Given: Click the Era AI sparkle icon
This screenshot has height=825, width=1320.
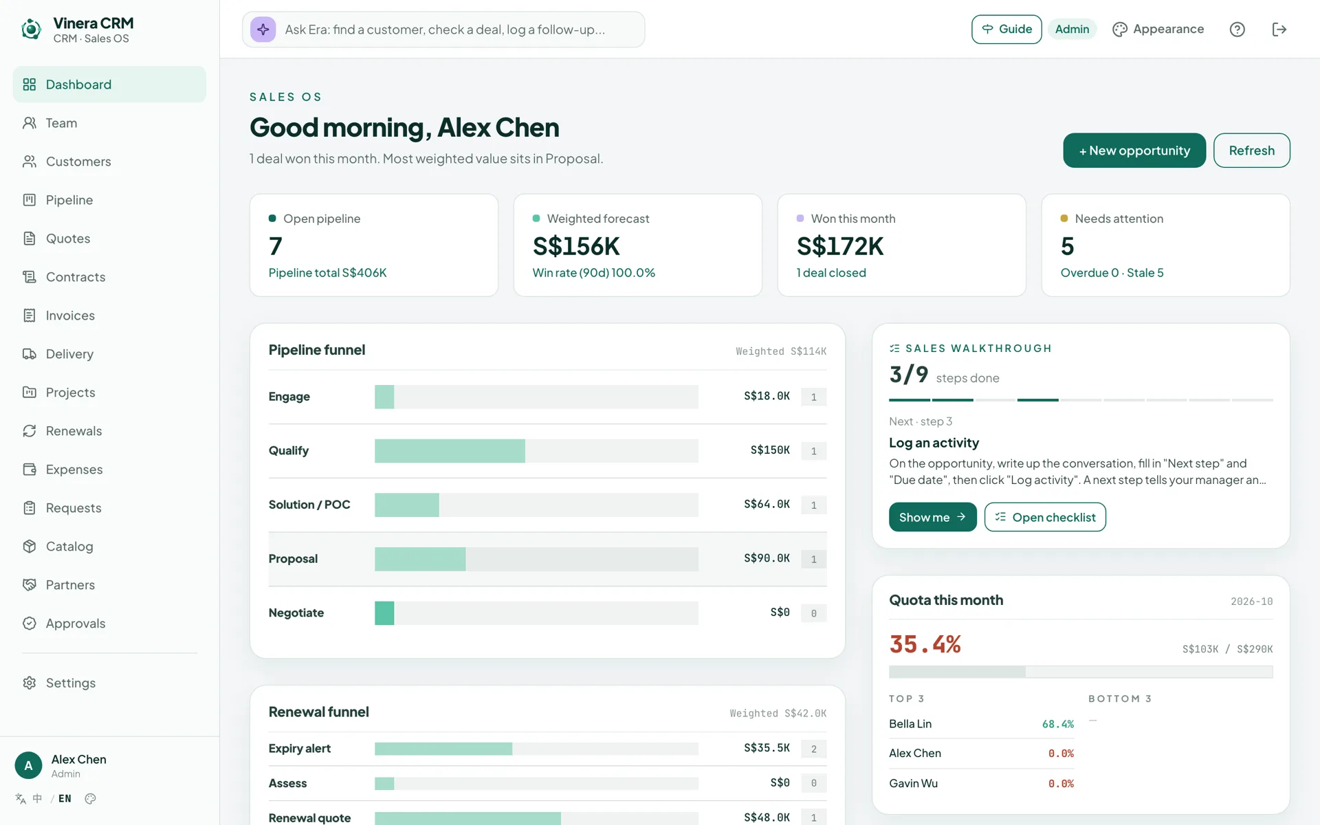Looking at the screenshot, I should point(263,30).
